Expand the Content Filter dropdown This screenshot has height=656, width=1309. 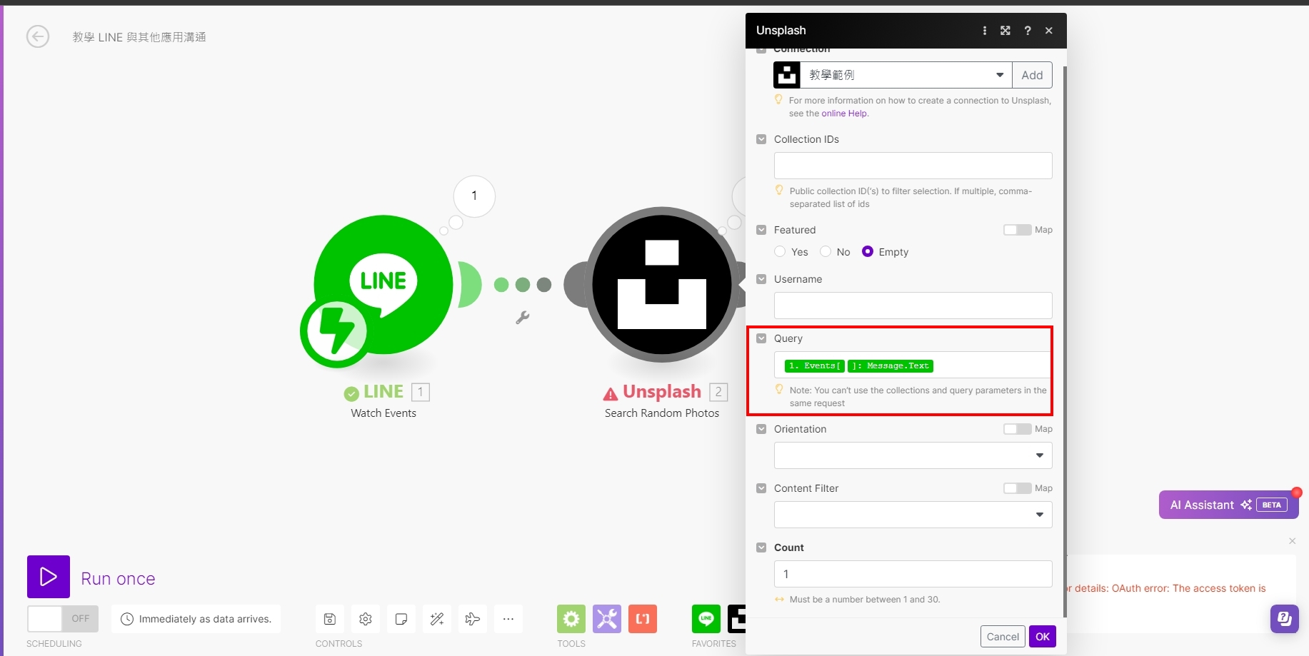913,515
